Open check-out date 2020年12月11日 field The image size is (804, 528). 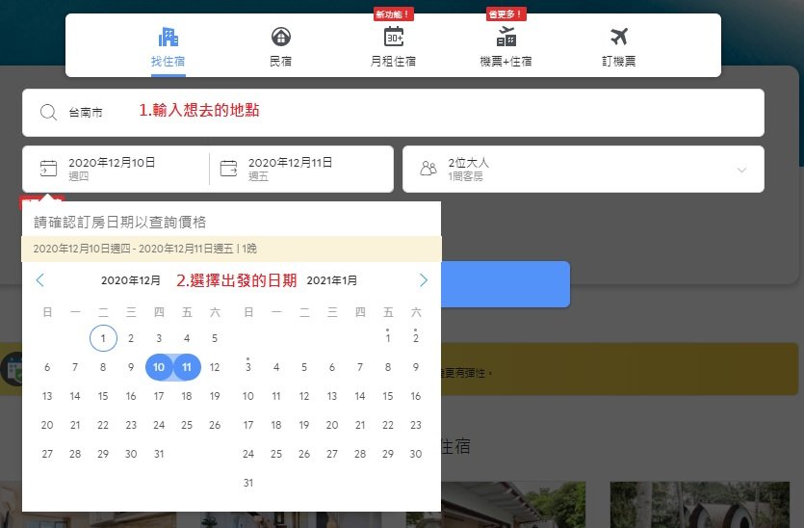tap(301, 169)
